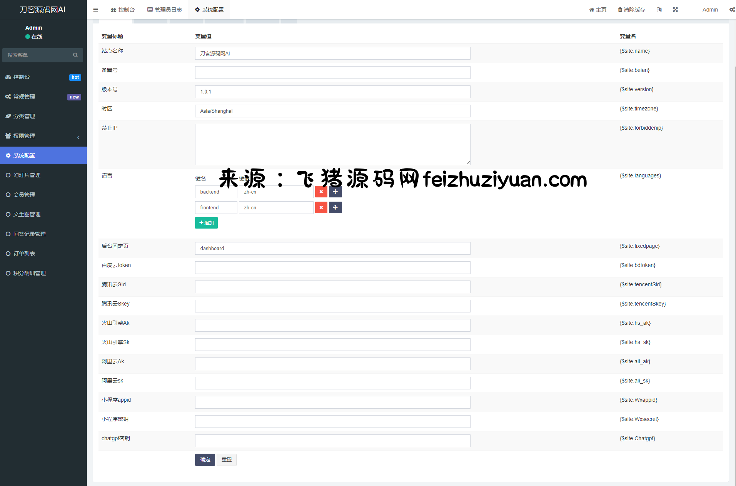736x486 pixels.
Task: Open 会员管理 in the sidebar
Action: (43, 195)
